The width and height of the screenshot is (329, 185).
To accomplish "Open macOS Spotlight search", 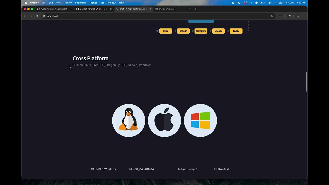I will coord(275,3).
